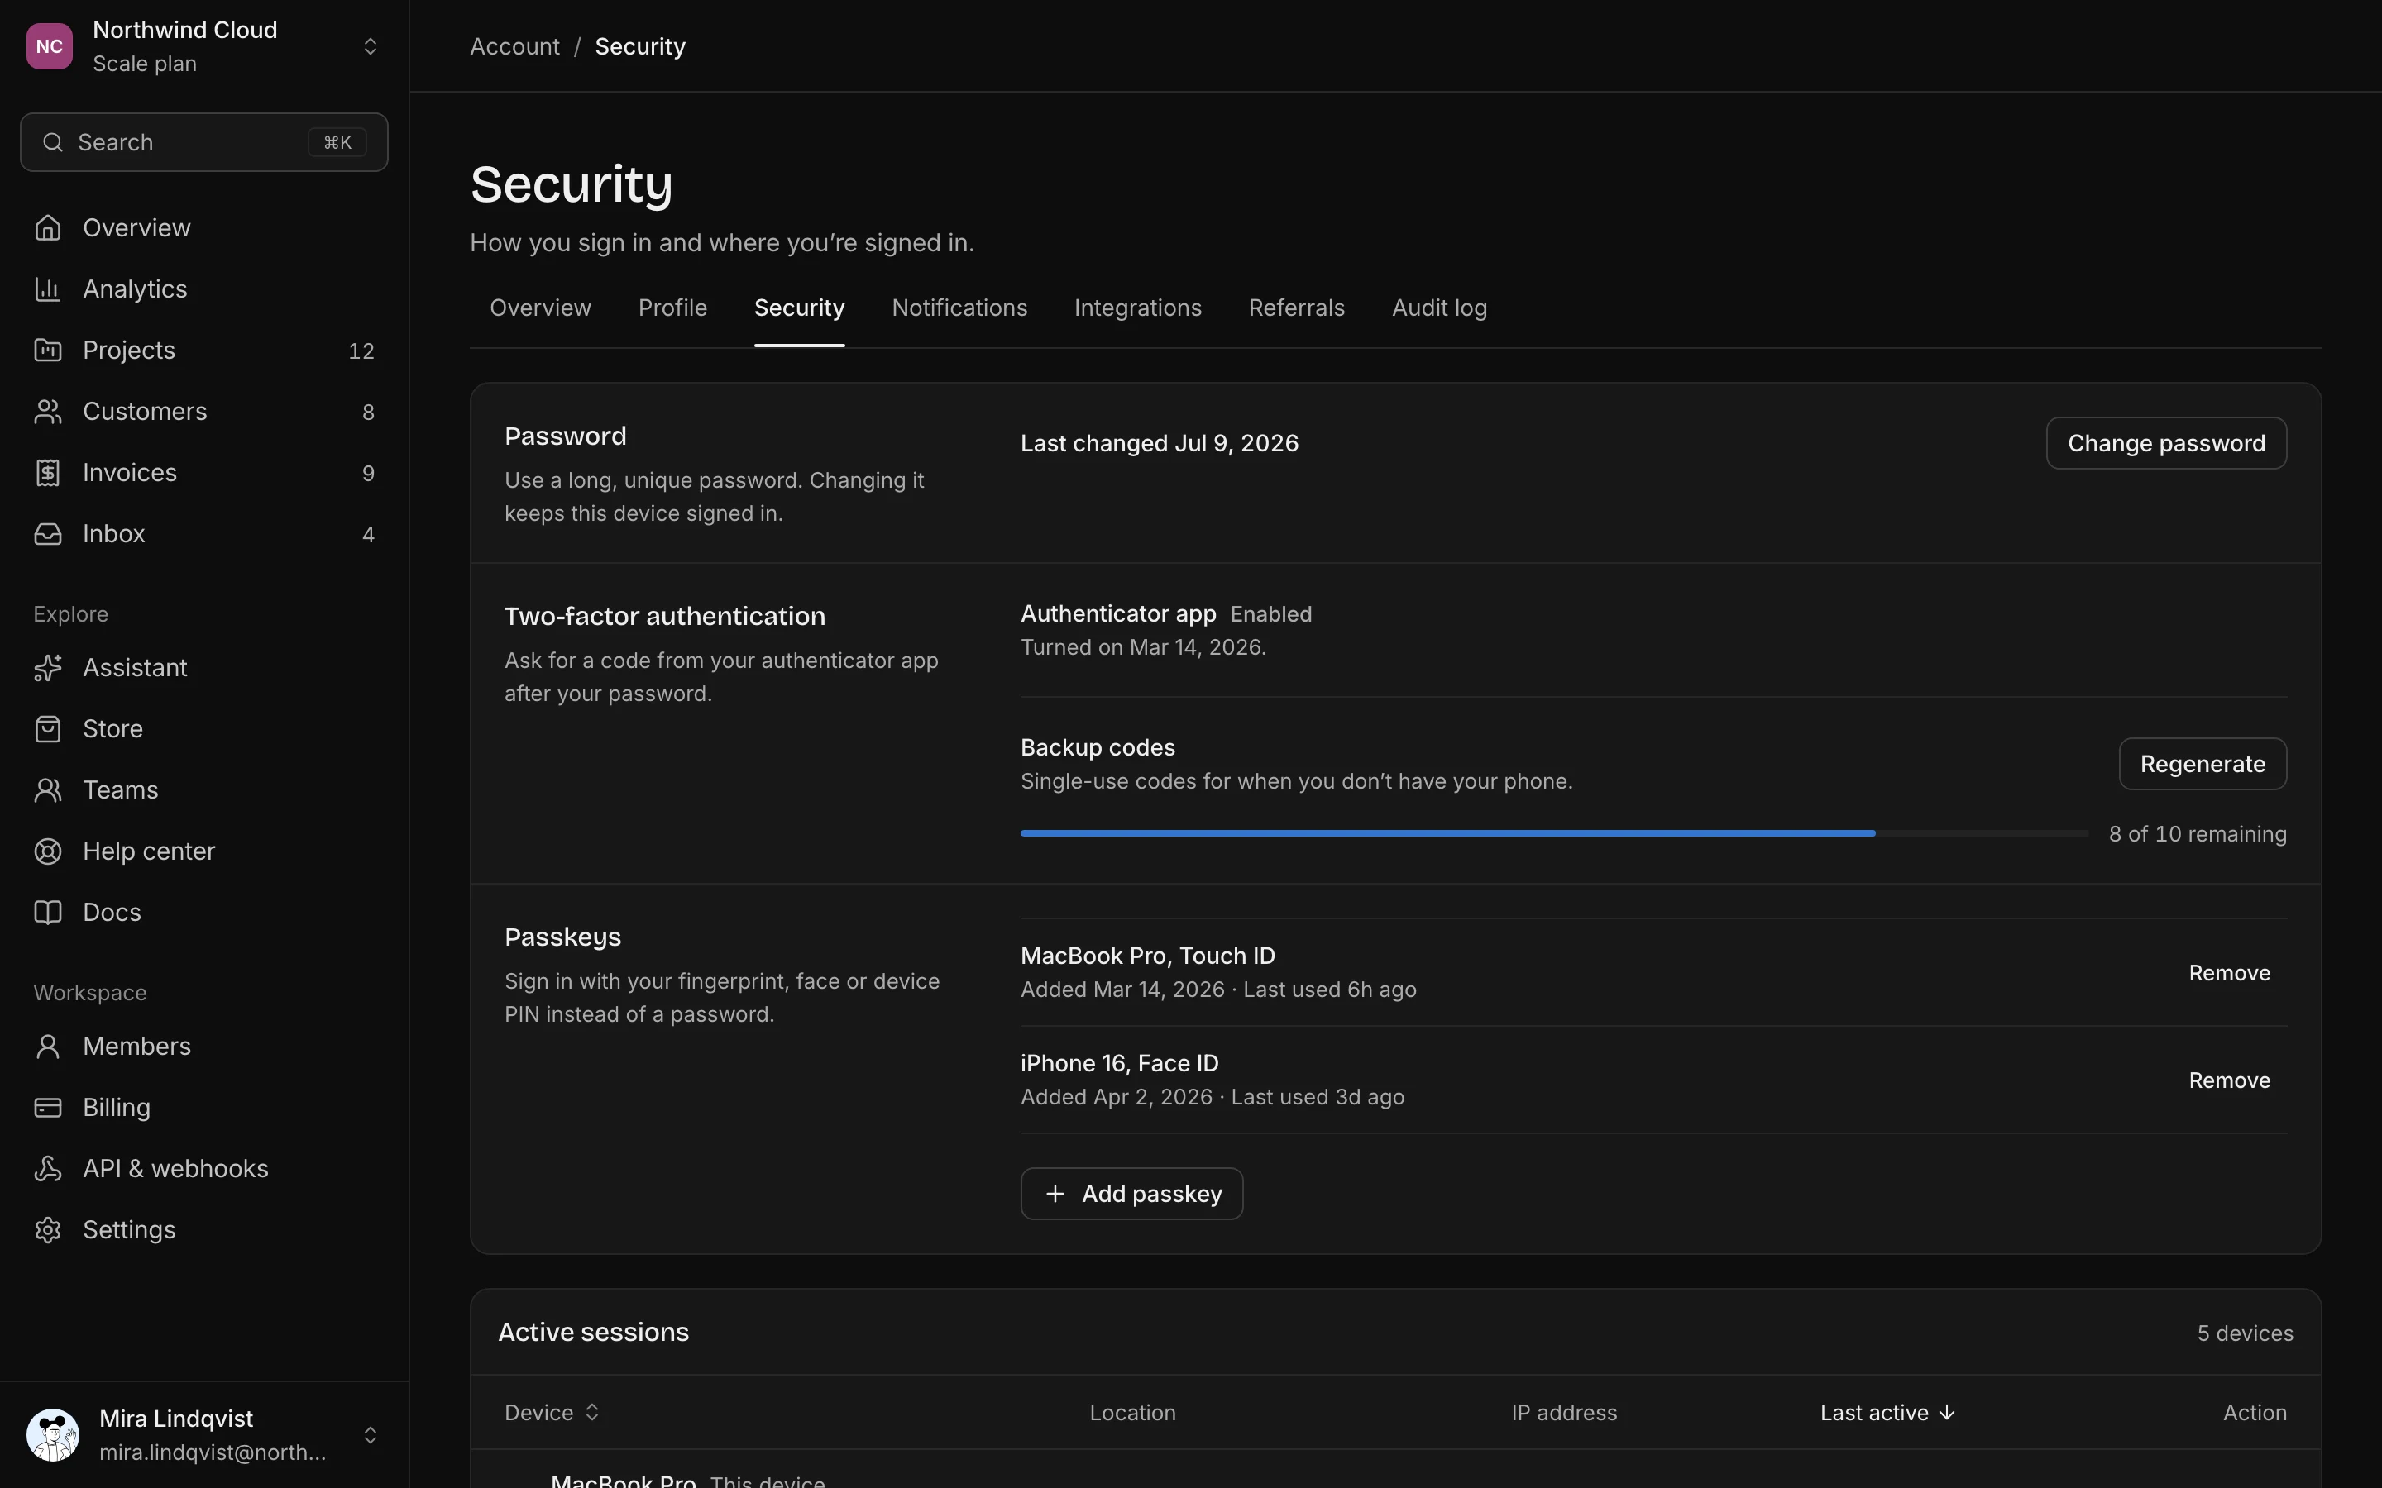Click the Inbox tray icon
The image size is (2382, 1488).
(x=47, y=533)
